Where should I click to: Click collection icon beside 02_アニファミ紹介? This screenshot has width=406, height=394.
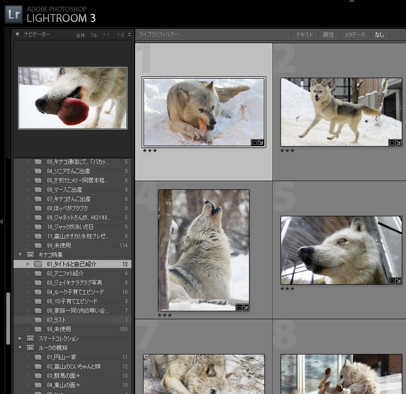coord(38,274)
